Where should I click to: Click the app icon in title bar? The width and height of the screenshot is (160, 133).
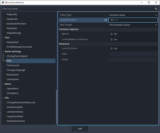point(2,2)
